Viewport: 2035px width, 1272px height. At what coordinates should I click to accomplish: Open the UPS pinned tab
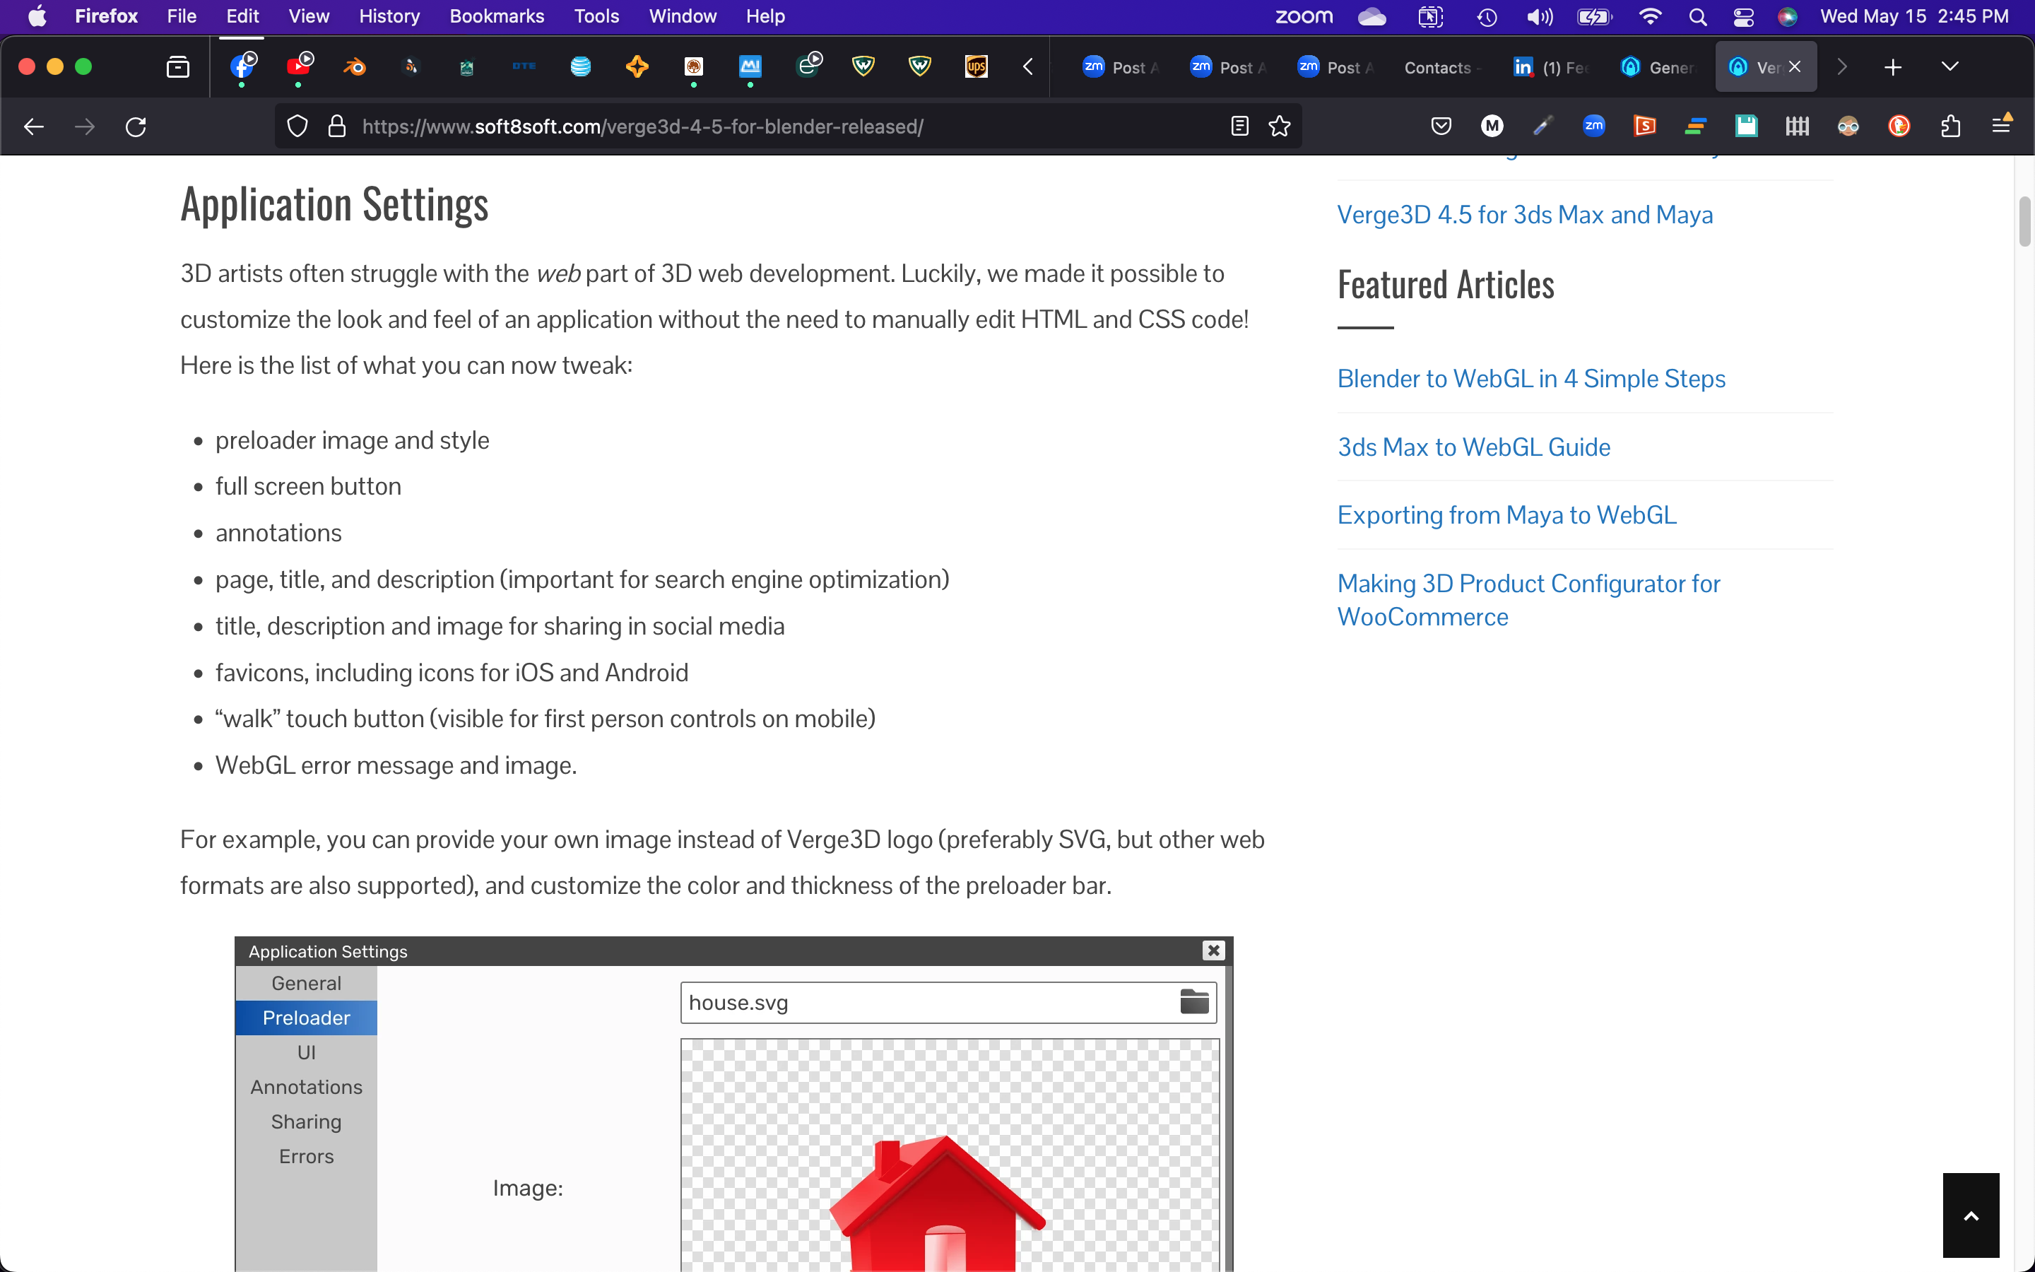(977, 66)
